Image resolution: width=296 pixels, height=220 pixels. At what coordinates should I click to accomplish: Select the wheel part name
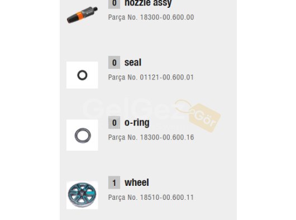[x=137, y=182]
